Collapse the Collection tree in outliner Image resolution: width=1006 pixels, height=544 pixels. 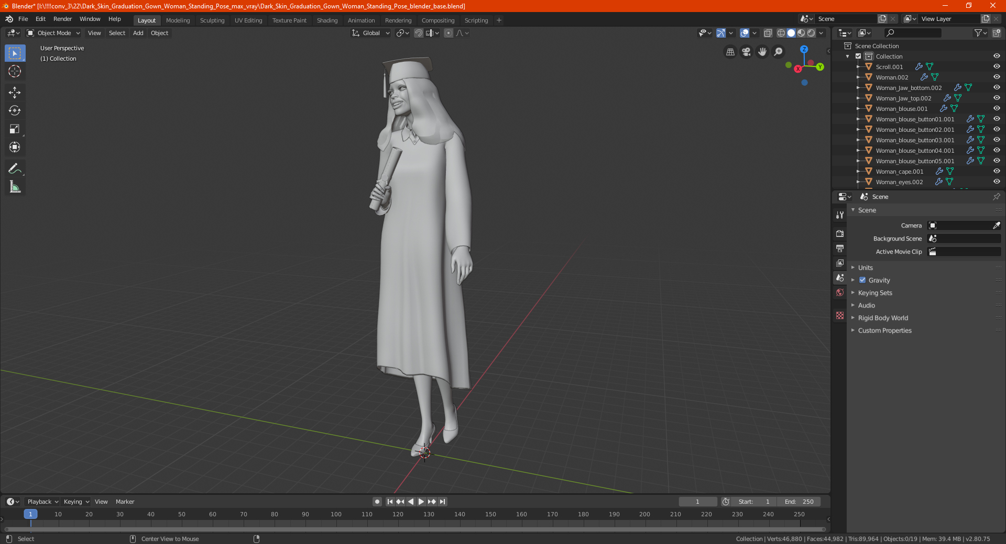coord(848,56)
